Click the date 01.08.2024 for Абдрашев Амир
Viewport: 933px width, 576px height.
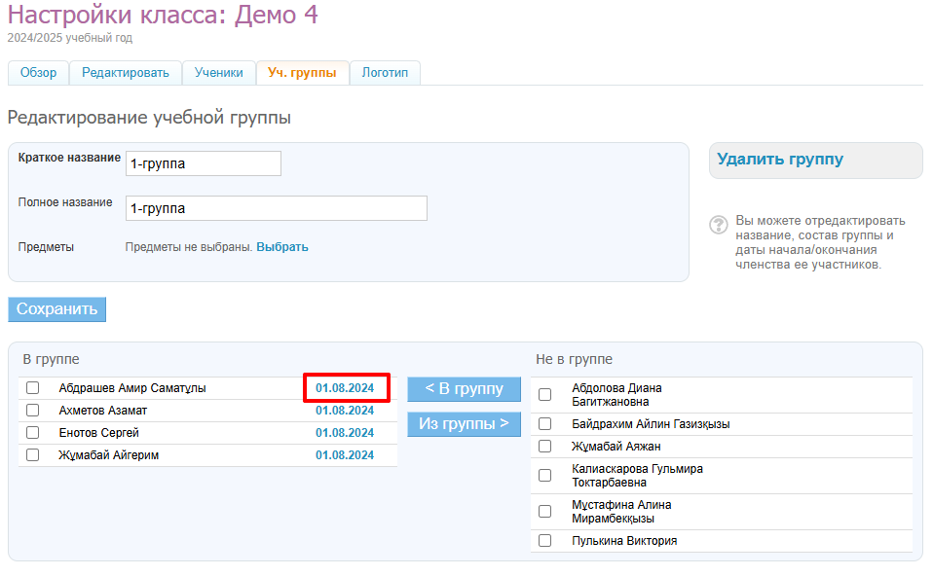(345, 388)
